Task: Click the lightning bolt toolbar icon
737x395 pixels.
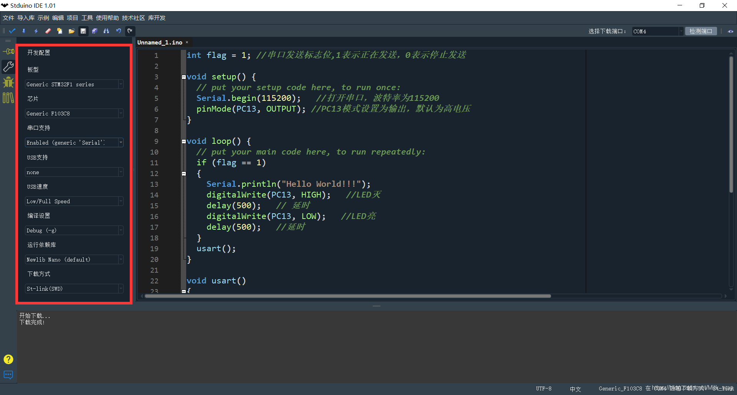Action: tap(36, 31)
